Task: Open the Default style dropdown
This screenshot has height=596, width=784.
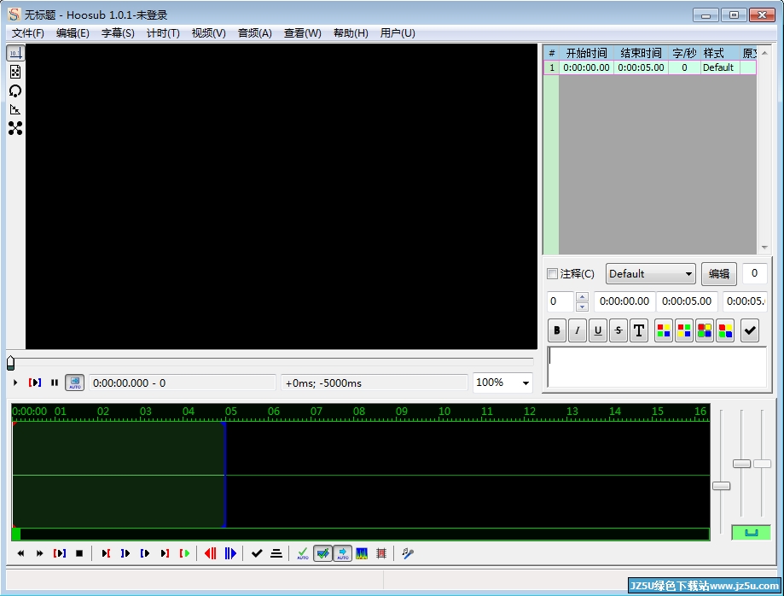Action: [651, 274]
